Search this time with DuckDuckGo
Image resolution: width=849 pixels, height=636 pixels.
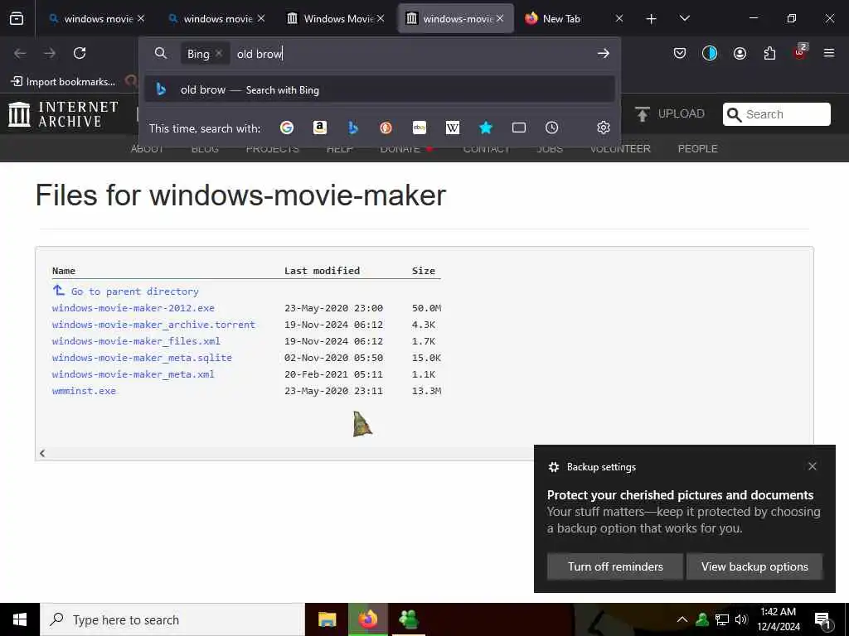tap(386, 128)
